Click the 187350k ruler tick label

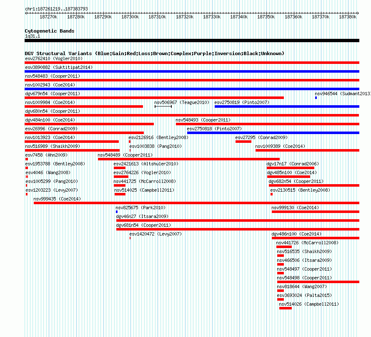(x=266, y=17)
